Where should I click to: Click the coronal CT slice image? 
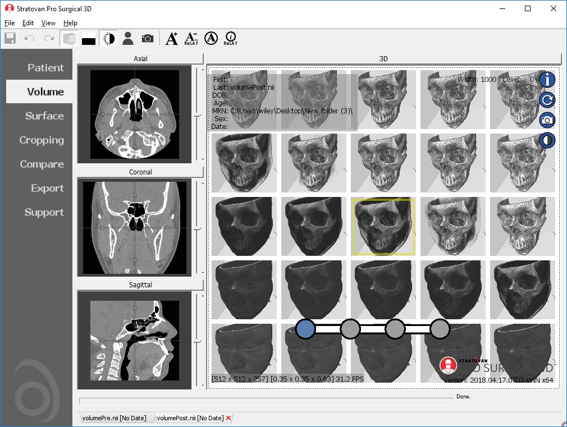point(135,228)
